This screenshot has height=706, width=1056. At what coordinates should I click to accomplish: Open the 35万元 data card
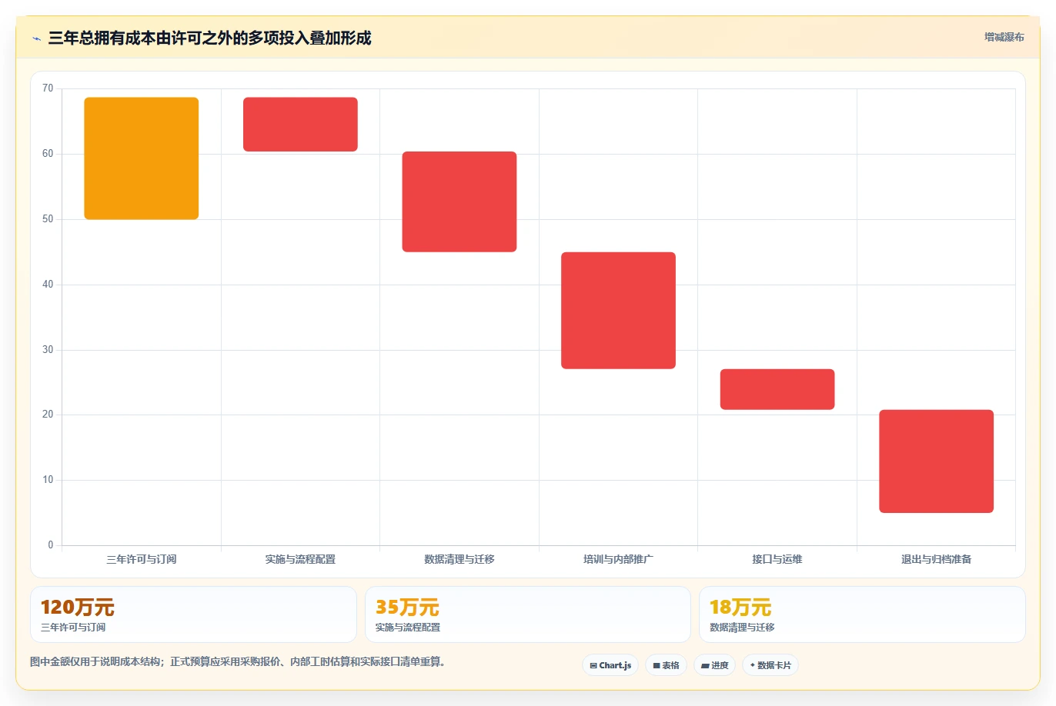[527, 614]
